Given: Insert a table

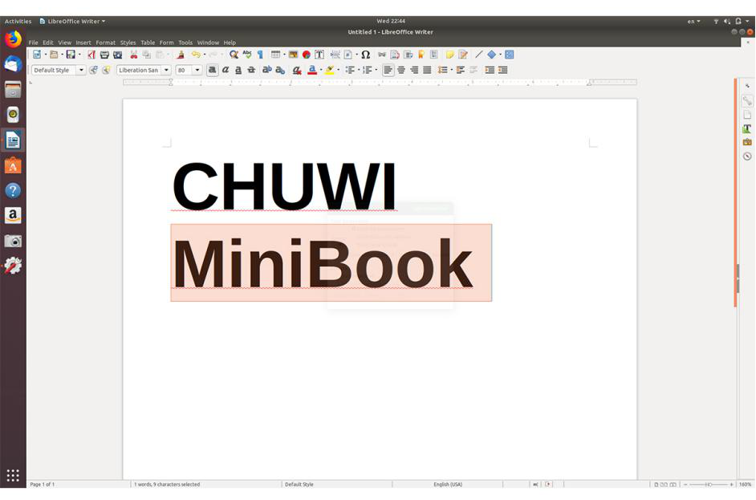Looking at the screenshot, I should pyautogui.click(x=275, y=55).
